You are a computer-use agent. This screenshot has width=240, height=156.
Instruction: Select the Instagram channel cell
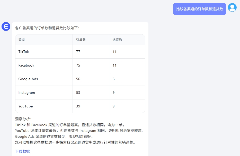44,93
